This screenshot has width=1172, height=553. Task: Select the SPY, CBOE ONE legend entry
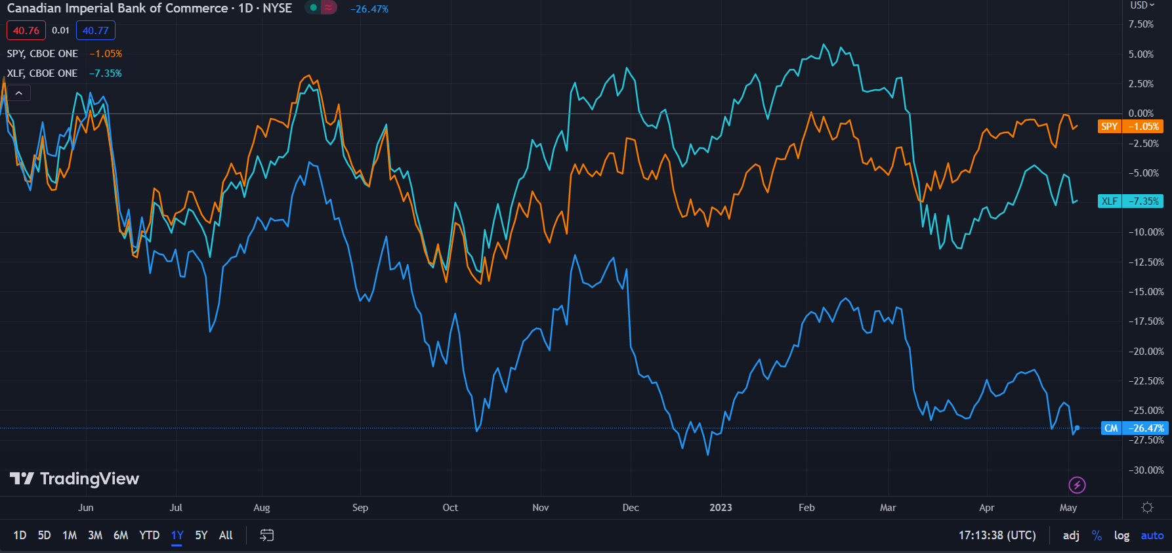(x=43, y=54)
